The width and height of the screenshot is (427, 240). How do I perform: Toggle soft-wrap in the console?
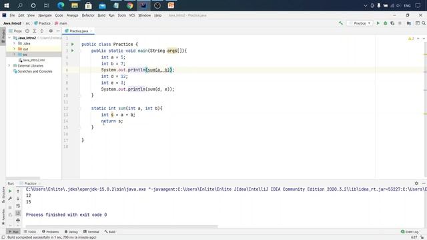coord(18,206)
